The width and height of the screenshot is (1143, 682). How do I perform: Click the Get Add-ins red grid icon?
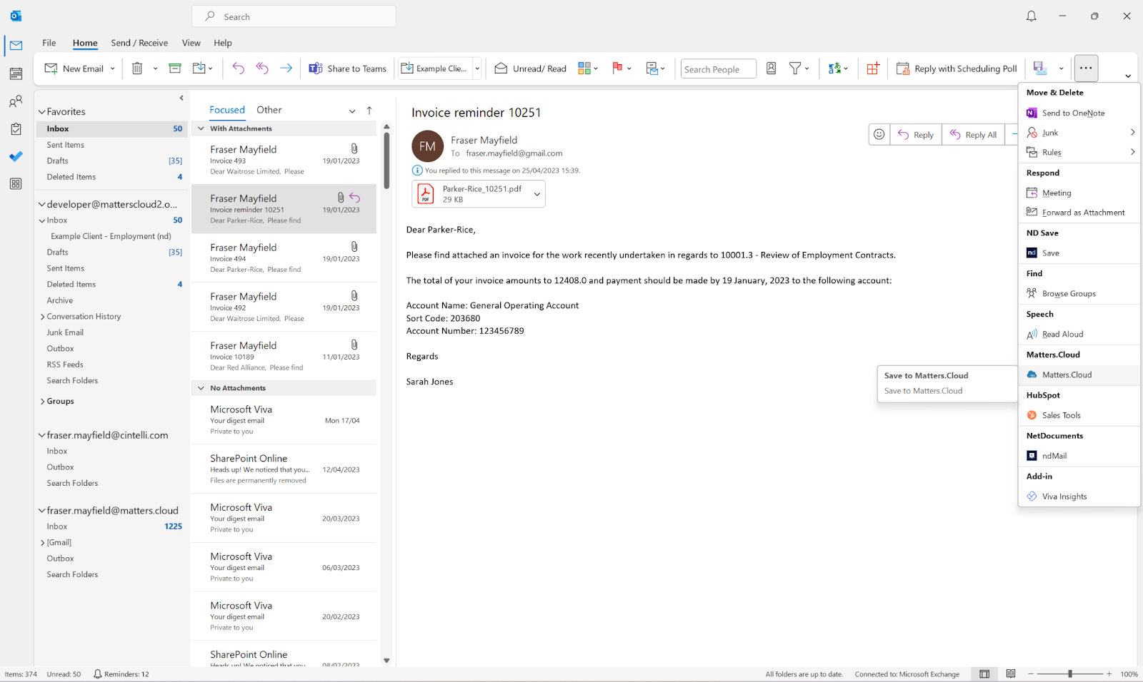tap(873, 68)
